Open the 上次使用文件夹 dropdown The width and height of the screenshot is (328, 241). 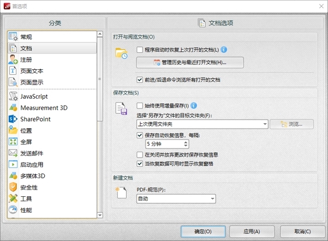202,124
